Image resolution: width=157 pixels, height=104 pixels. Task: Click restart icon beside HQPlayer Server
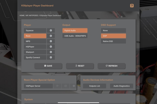57,86
